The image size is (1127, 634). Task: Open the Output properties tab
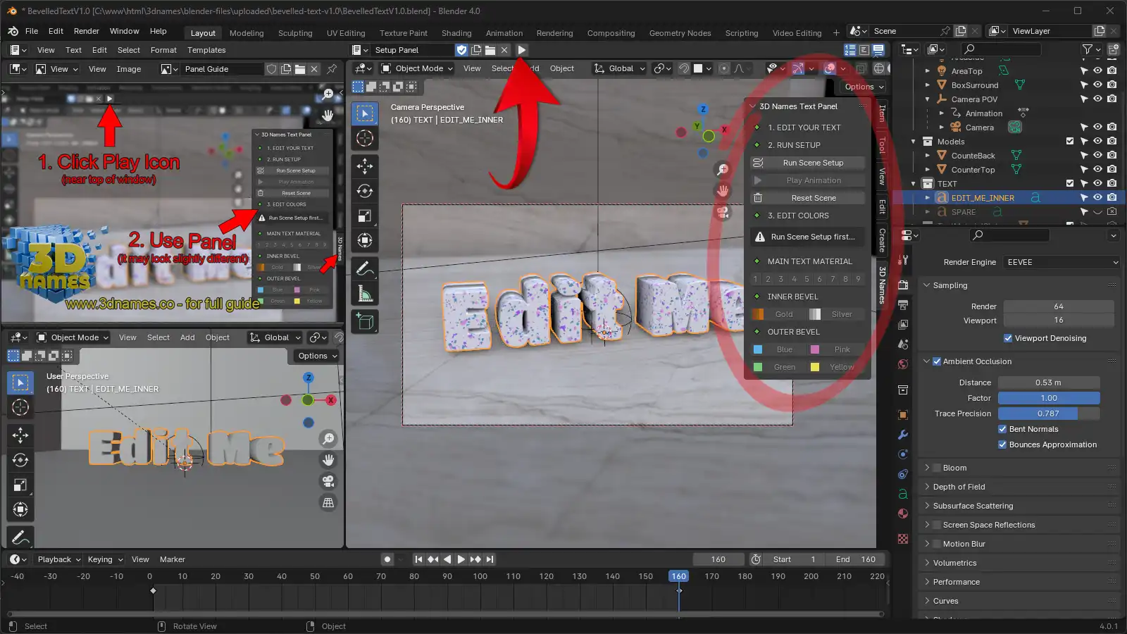pyautogui.click(x=903, y=305)
